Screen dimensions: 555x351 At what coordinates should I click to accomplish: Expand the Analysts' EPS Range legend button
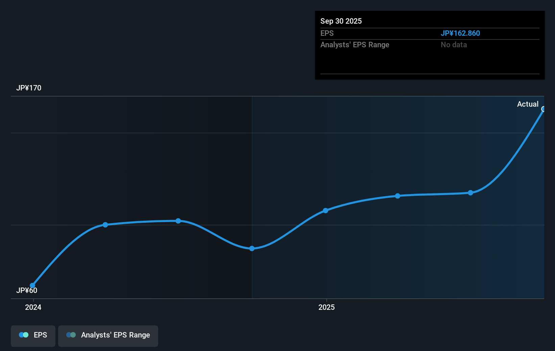coord(108,336)
